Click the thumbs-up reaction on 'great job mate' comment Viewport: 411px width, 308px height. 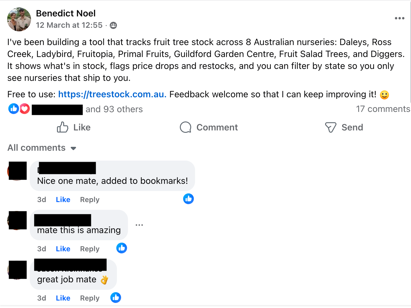tap(115, 297)
